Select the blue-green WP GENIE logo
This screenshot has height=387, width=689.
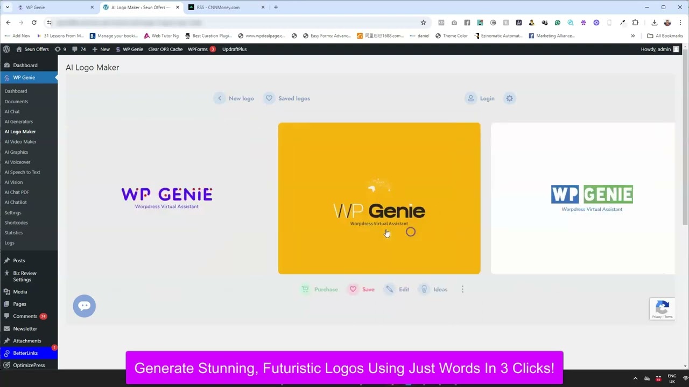click(x=592, y=198)
